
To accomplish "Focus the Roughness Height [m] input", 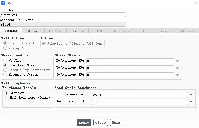I will [143, 95].
